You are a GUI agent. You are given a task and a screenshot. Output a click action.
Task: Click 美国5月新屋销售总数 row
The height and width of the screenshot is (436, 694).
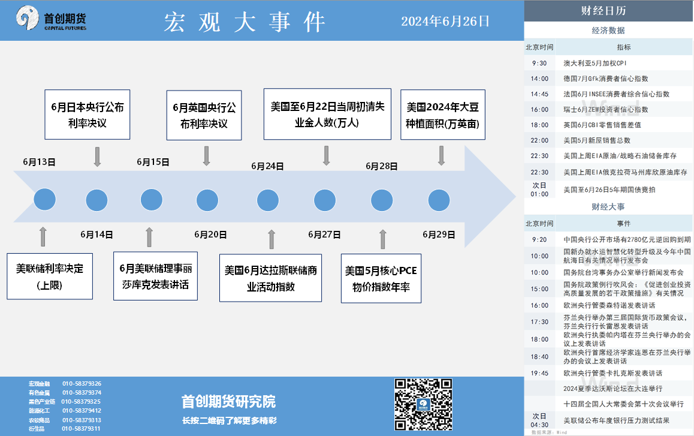click(608, 140)
